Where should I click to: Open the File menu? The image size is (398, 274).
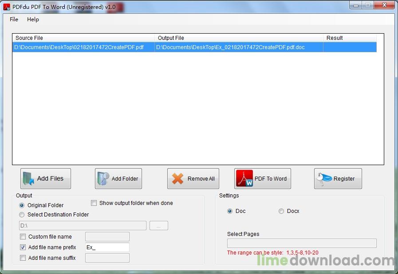[x=14, y=19]
